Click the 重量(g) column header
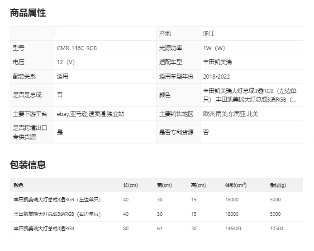 pos(278,186)
